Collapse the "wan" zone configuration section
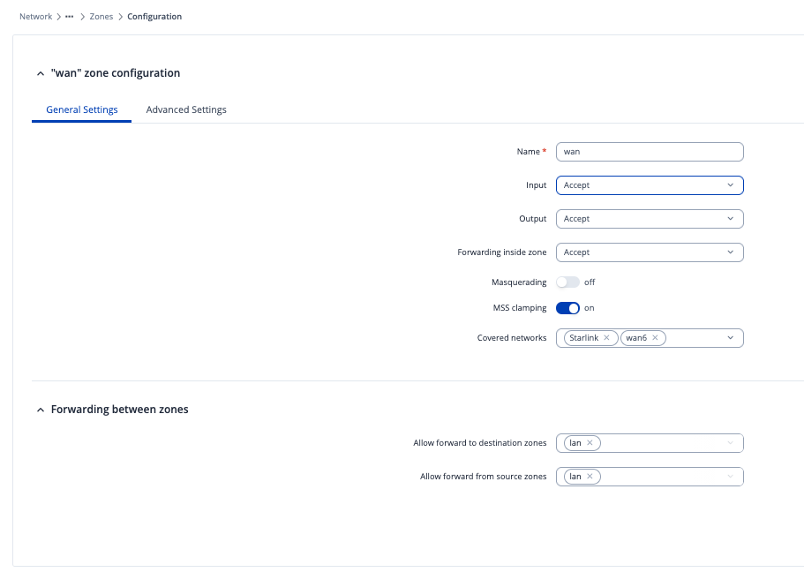This screenshot has width=804, height=572. point(41,74)
